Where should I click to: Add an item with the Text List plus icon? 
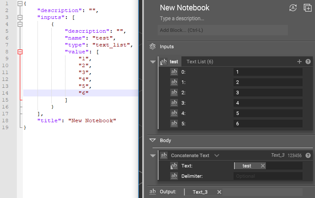(299, 62)
